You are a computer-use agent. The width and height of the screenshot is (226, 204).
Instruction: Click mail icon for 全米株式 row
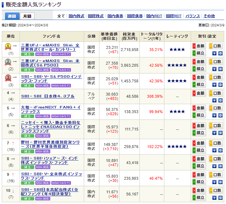click(220, 182)
